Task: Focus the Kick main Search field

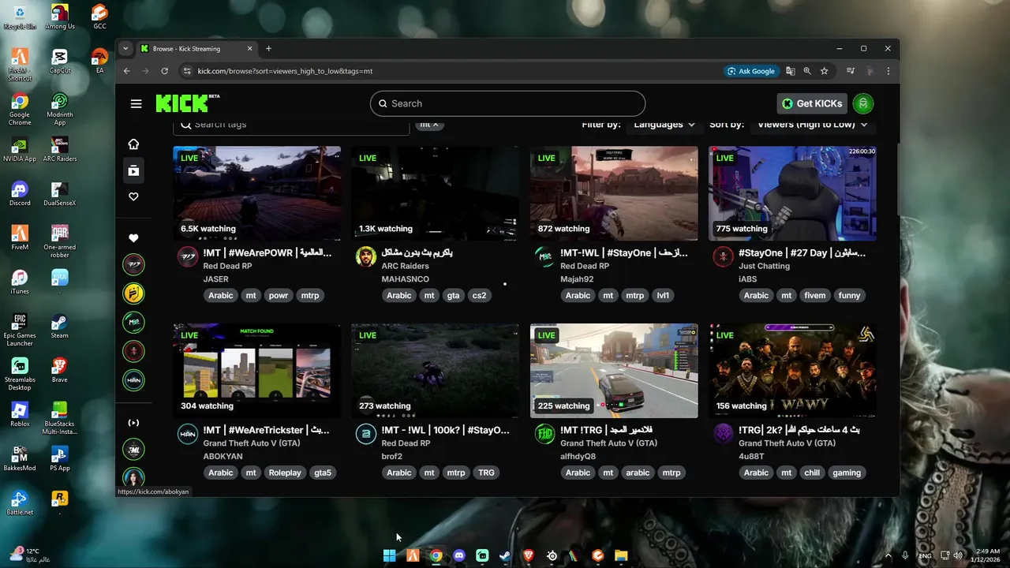Action: (x=507, y=103)
